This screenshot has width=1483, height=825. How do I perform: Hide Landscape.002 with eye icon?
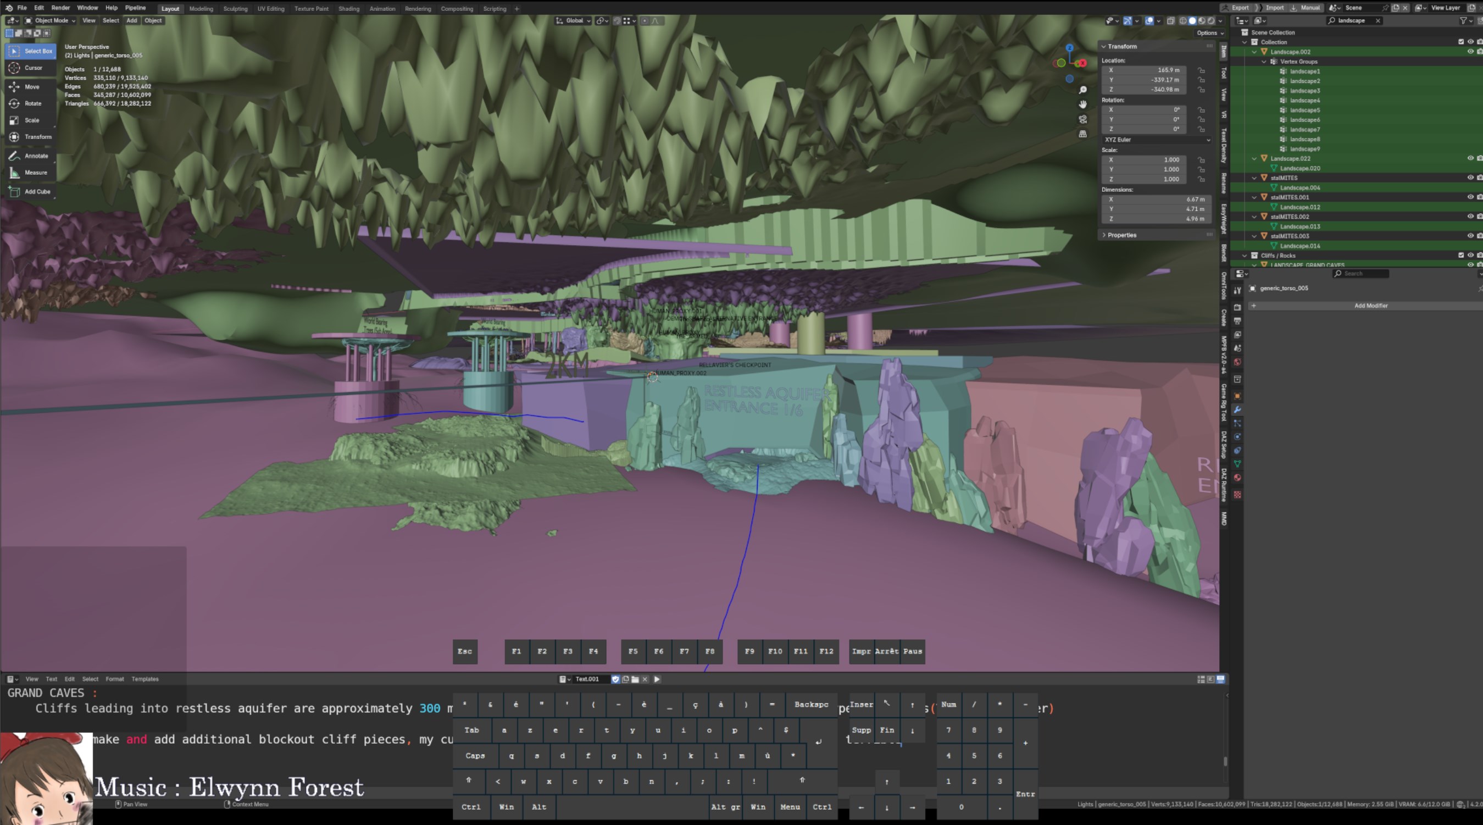pos(1470,52)
